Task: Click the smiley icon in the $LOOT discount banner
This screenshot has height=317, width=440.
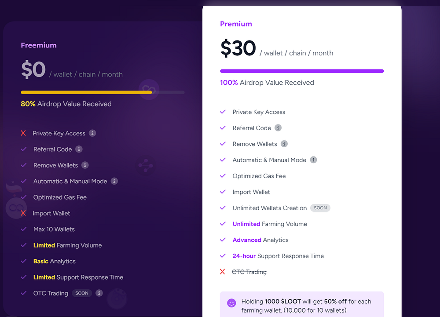Action: (231, 303)
